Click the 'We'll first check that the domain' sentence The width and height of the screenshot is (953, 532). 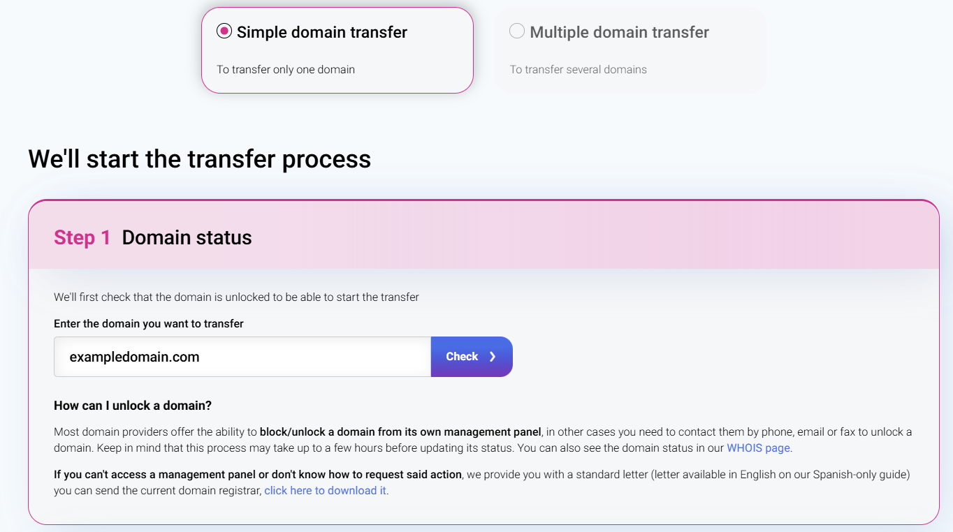click(236, 297)
